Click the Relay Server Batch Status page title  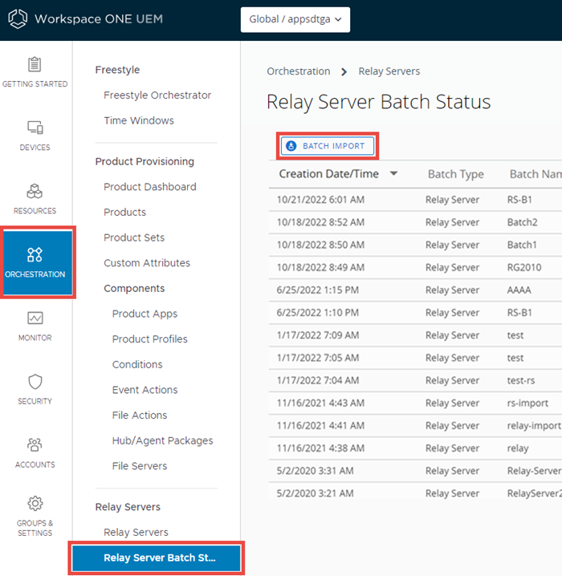379,102
